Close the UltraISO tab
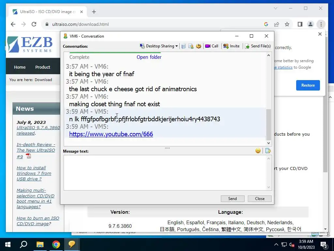Viewport: 334px width, 251px height. pos(81,12)
